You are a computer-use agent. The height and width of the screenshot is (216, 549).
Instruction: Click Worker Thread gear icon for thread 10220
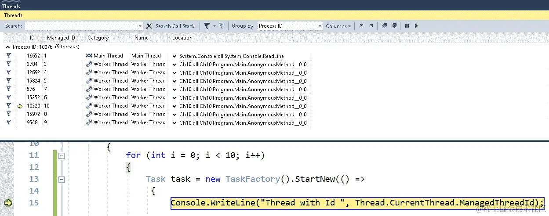tap(89, 106)
